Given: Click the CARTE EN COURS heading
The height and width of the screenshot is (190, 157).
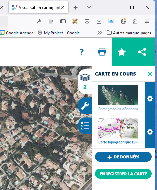Looking at the screenshot, I should click(115, 74).
